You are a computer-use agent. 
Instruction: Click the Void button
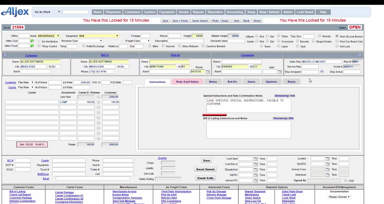(237, 21)
